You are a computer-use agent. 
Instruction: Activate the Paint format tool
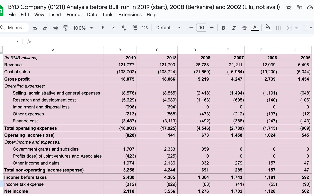click(x=65, y=28)
